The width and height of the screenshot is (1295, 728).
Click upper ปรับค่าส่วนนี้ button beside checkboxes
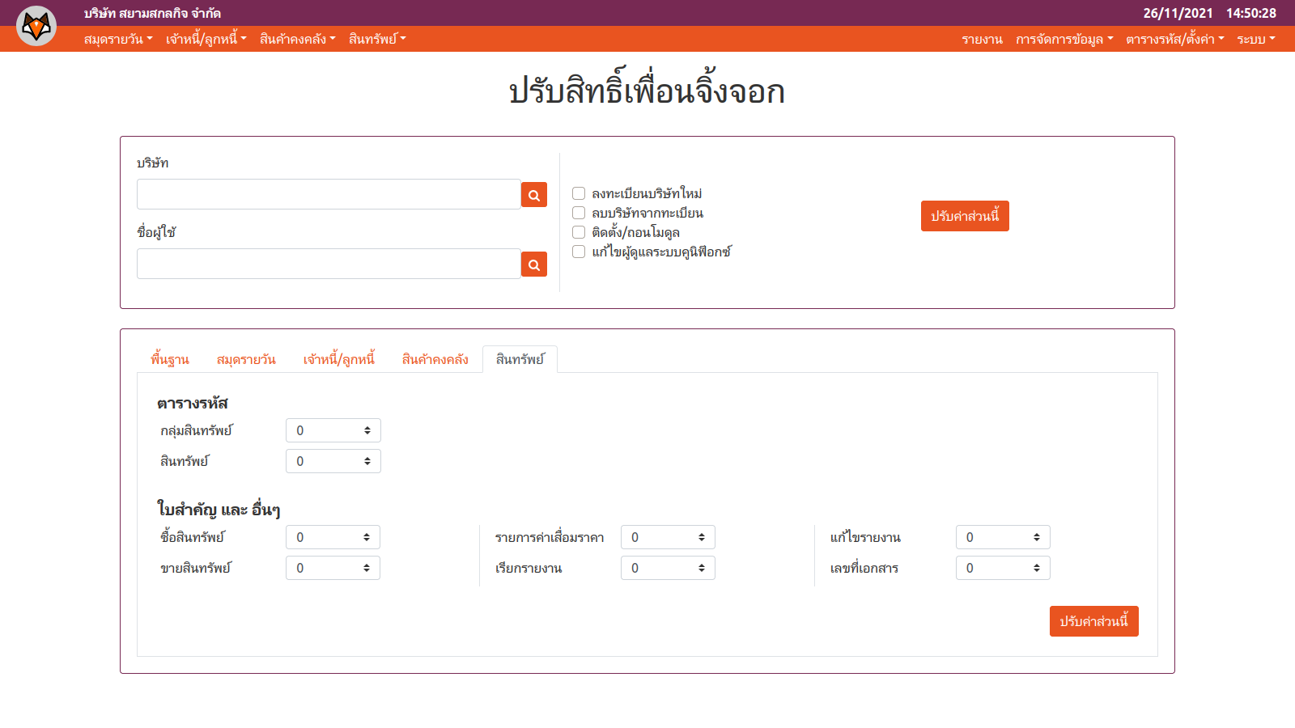click(965, 216)
